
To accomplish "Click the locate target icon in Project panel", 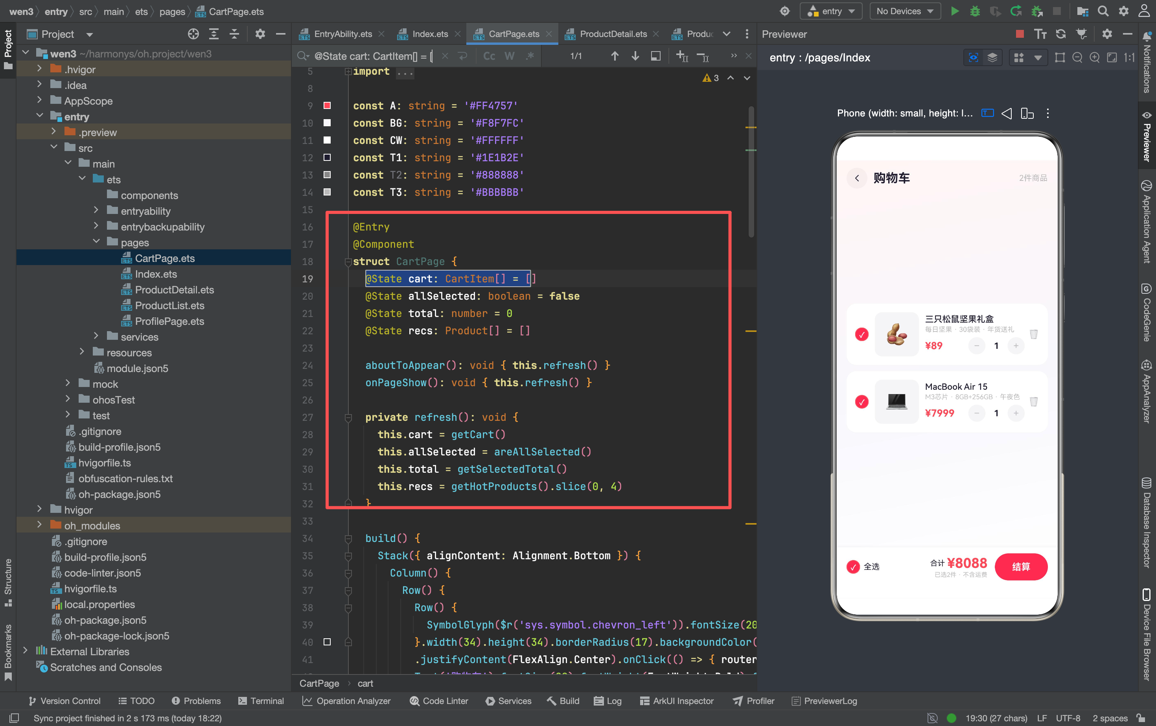I will click(x=193, y=33).
